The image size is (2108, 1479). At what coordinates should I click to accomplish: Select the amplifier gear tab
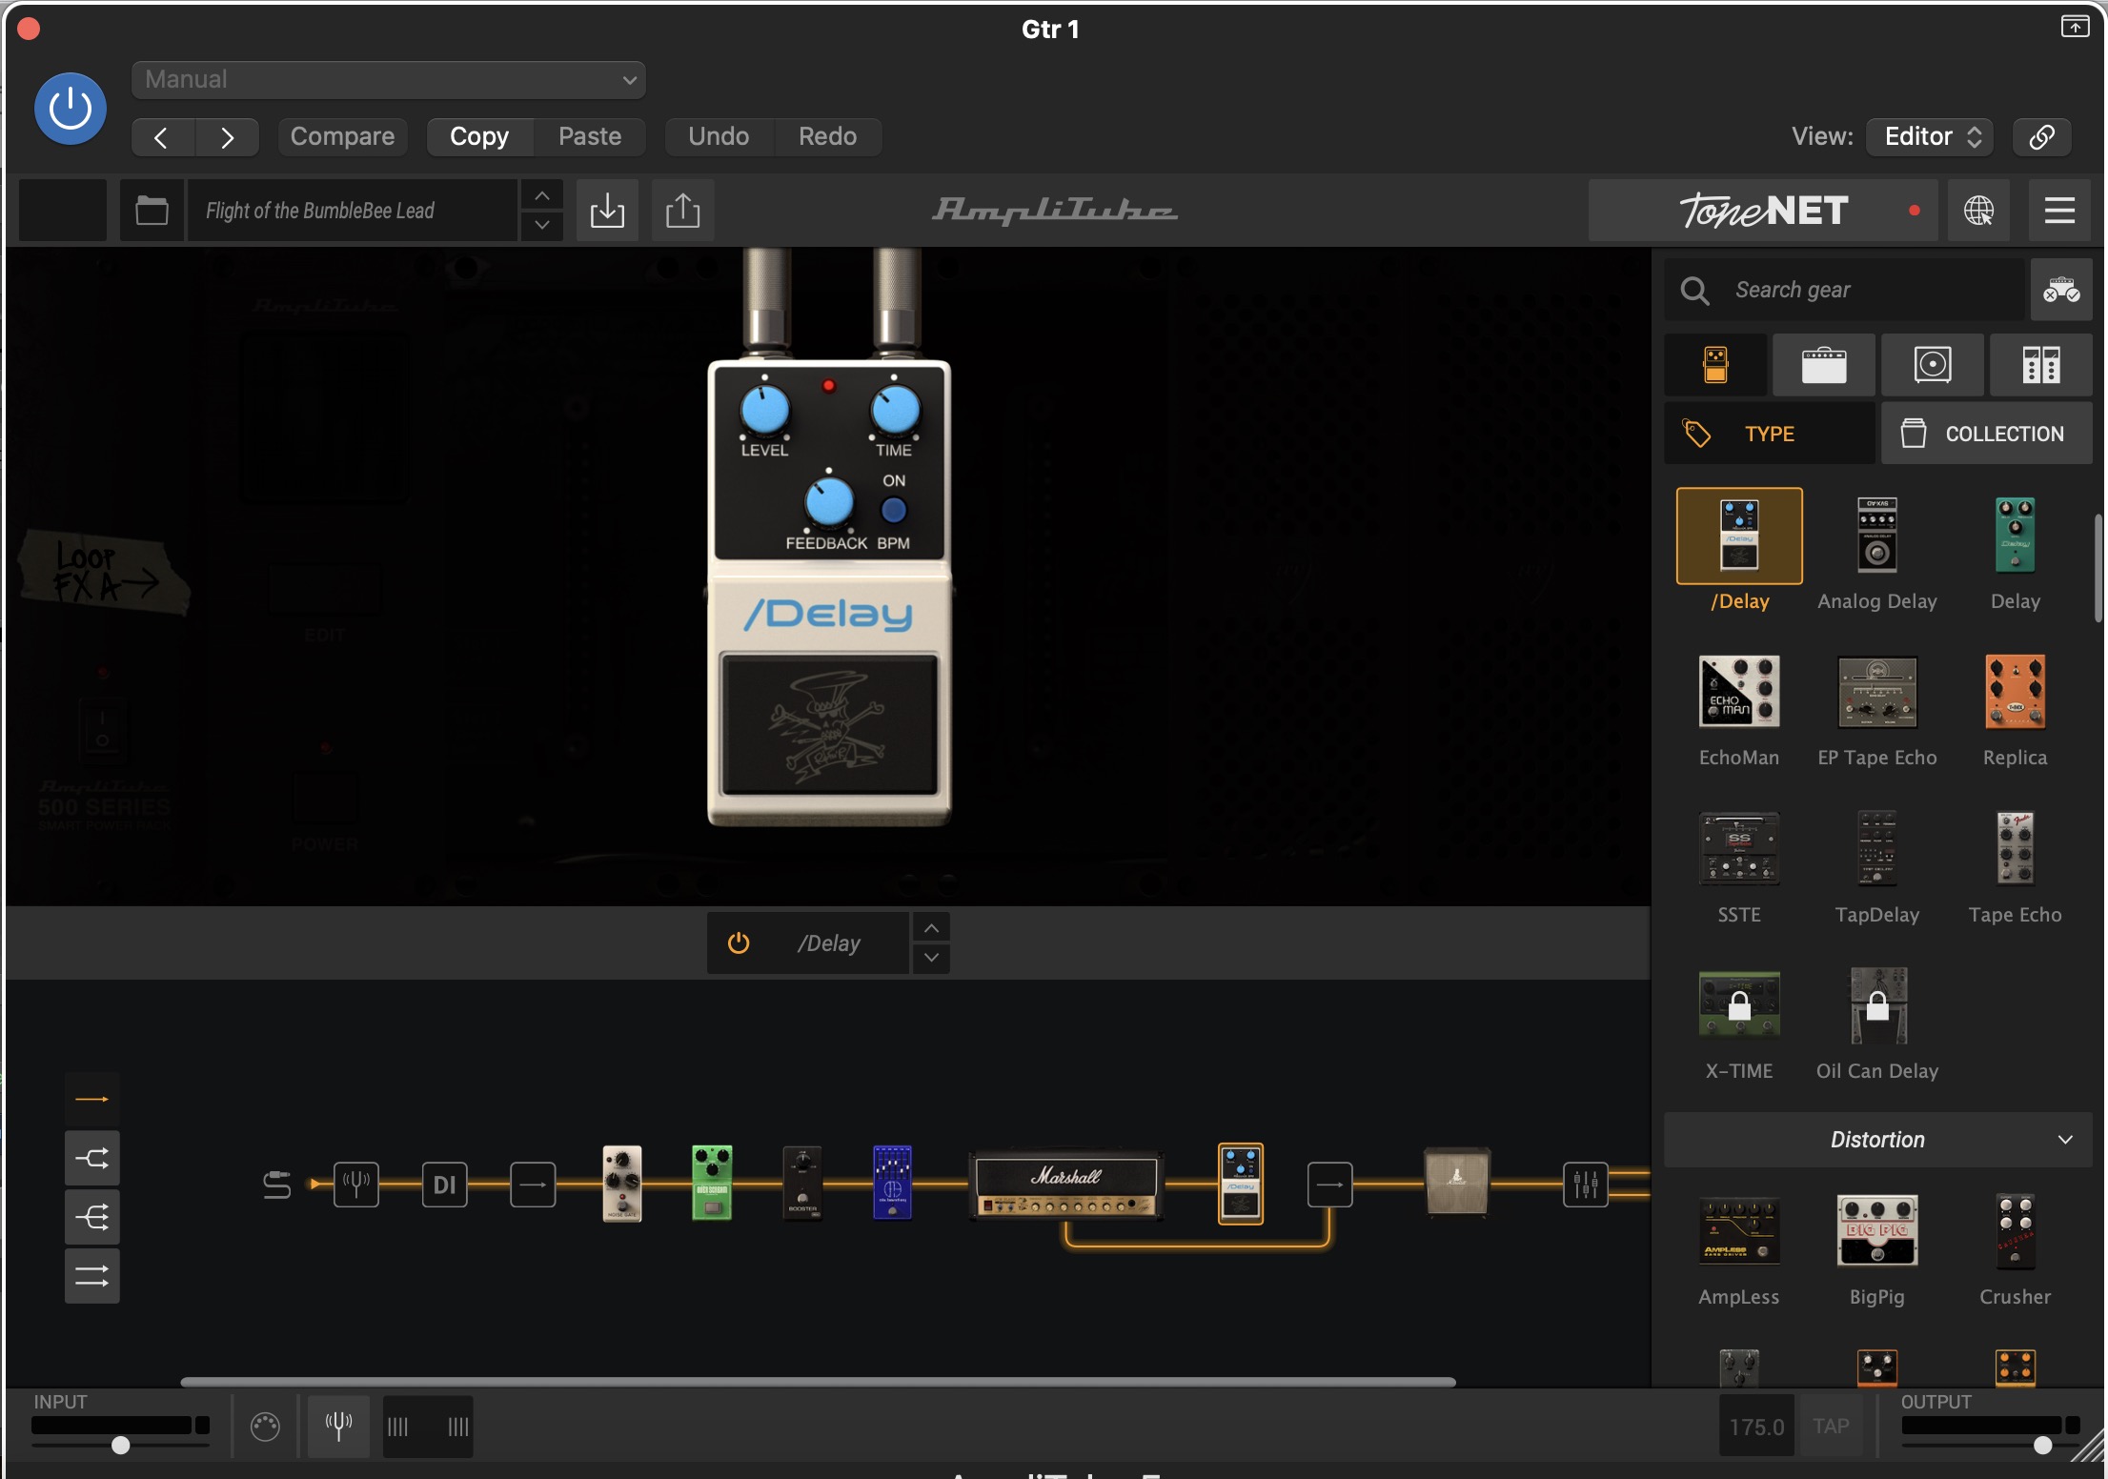click(1824, 364)
